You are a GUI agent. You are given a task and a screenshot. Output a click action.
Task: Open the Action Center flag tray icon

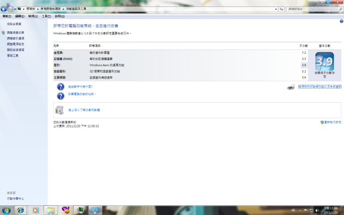pos(306,210)
